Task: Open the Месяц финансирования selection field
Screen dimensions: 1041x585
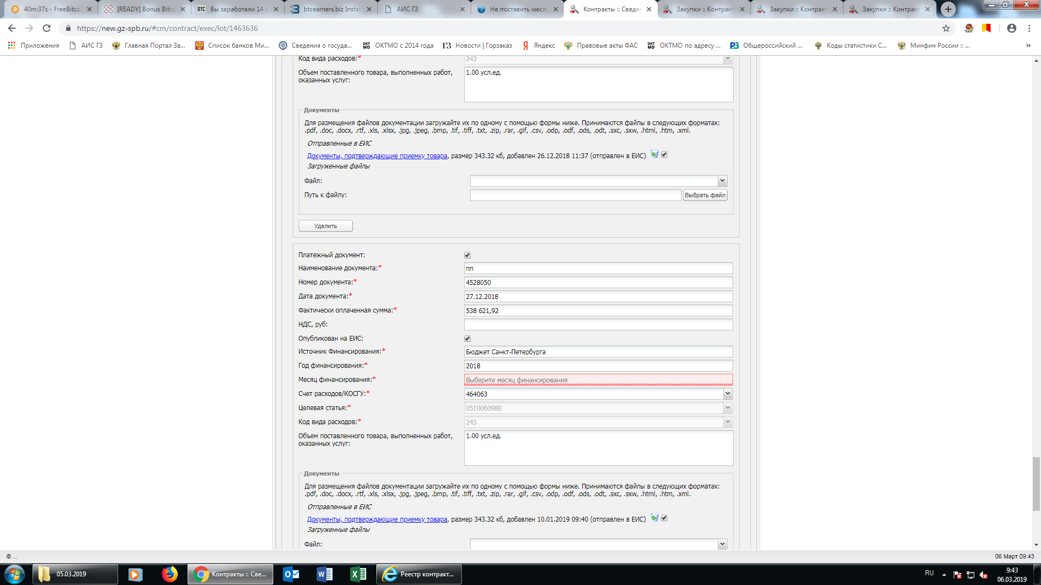Action: pos(598,380)
